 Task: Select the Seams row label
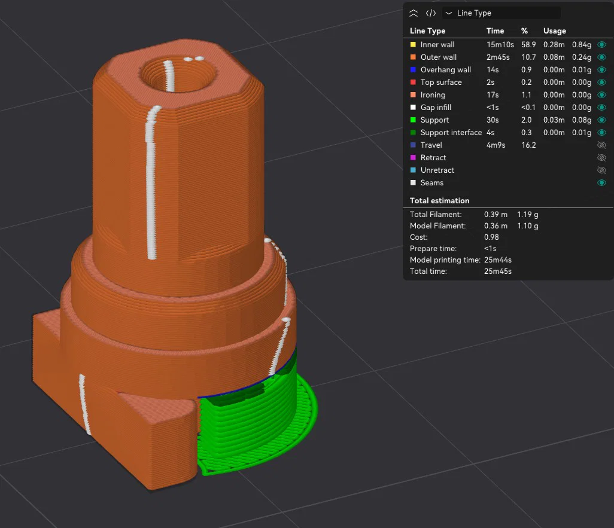(x=432, y=182)
